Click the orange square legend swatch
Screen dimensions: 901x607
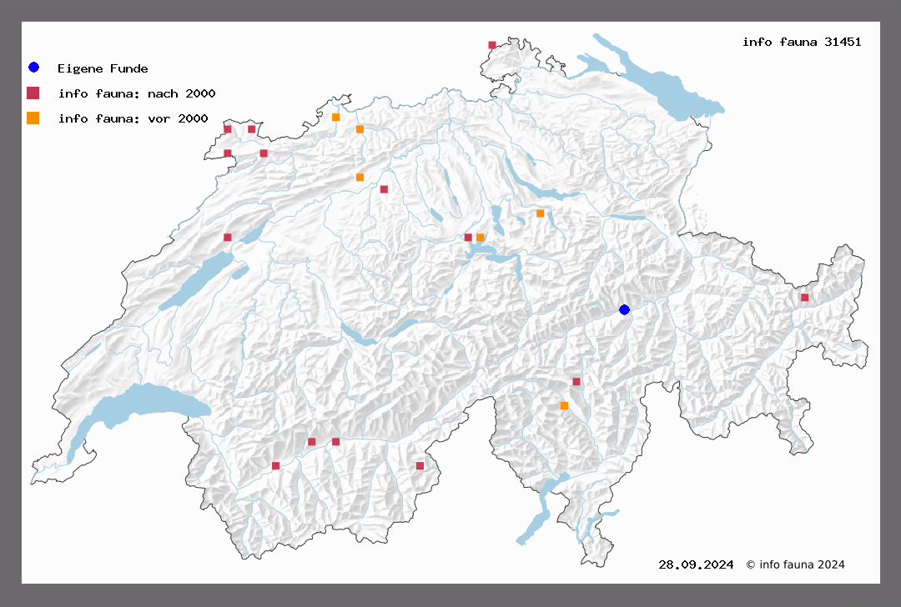[33, 118]
